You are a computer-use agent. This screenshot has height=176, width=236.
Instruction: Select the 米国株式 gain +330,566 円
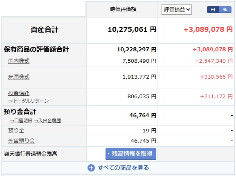click(216, 77)
